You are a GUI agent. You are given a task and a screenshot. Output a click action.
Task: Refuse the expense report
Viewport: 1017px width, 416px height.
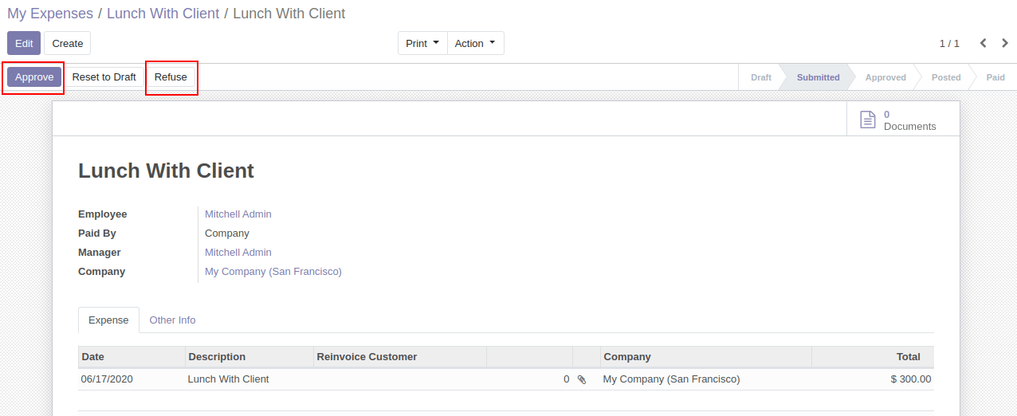(x=171, y=77)
